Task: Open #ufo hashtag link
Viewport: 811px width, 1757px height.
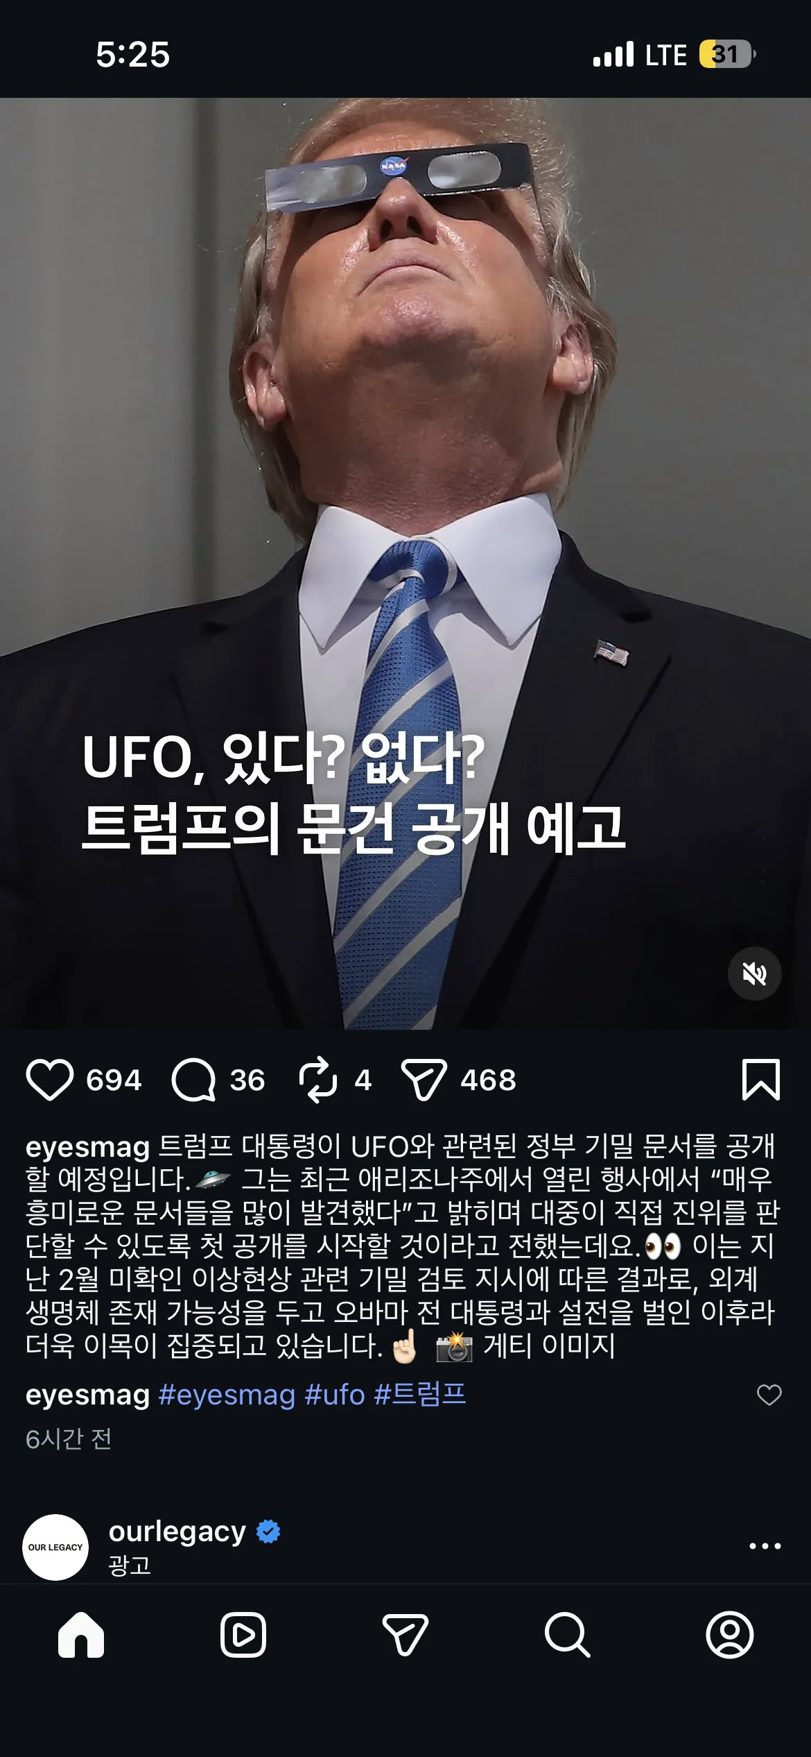Action: tap(335, 1395)
